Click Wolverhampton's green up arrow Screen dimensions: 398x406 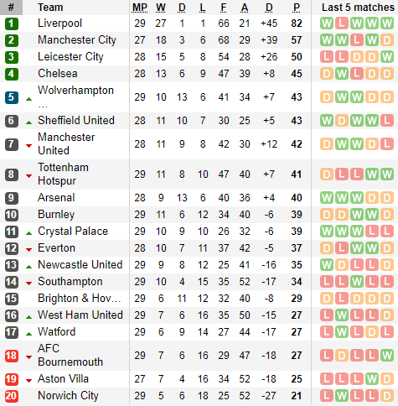click(28, 99)
